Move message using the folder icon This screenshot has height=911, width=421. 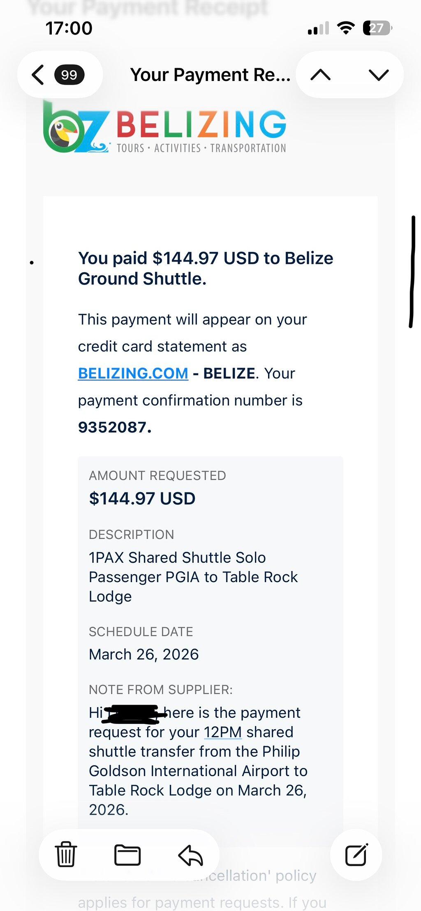click(127, 855)
